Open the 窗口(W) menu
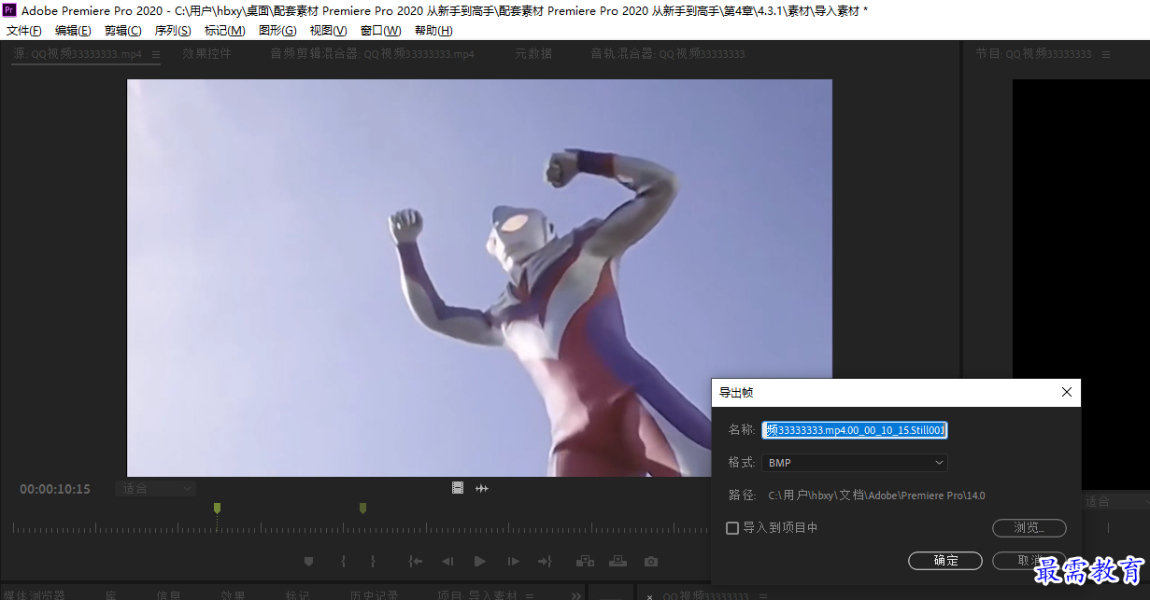The image size is (1150, 600). [381, 31]
